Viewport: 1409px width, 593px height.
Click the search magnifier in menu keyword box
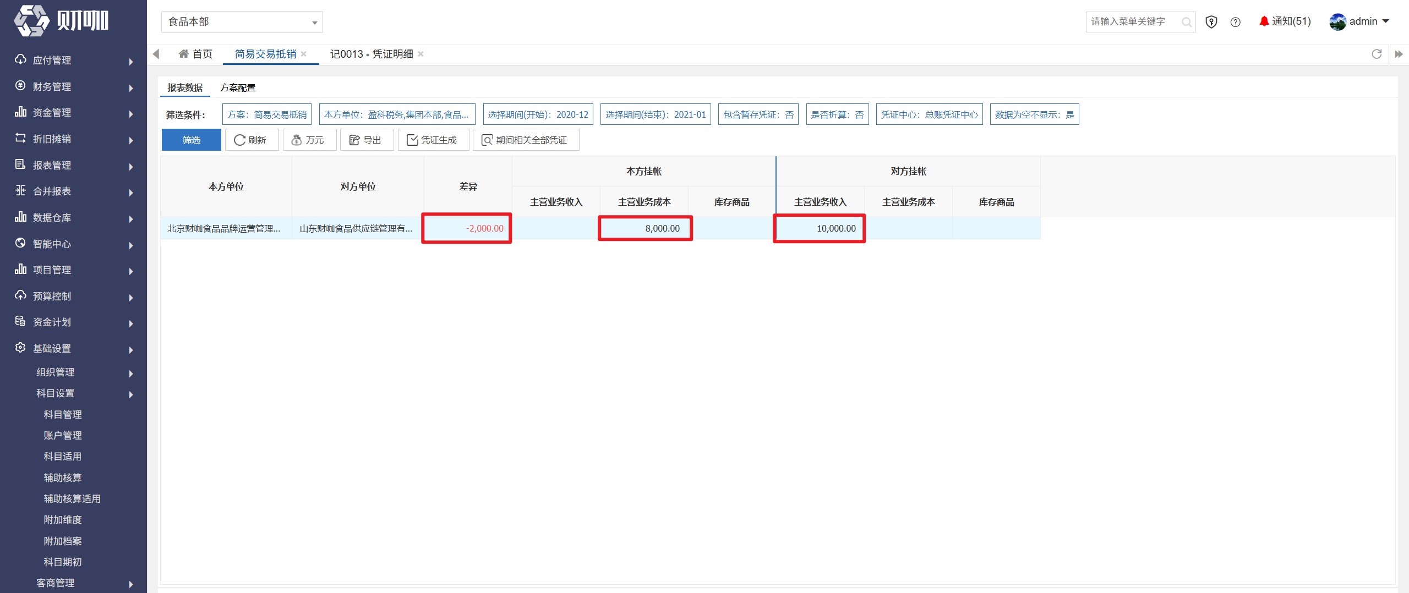pyautogui.click(x=1187, y=22)
